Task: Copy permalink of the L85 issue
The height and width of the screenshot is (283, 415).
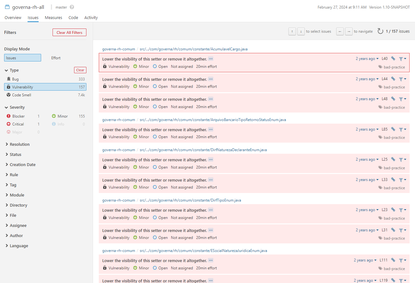Action: pos(393,129)
